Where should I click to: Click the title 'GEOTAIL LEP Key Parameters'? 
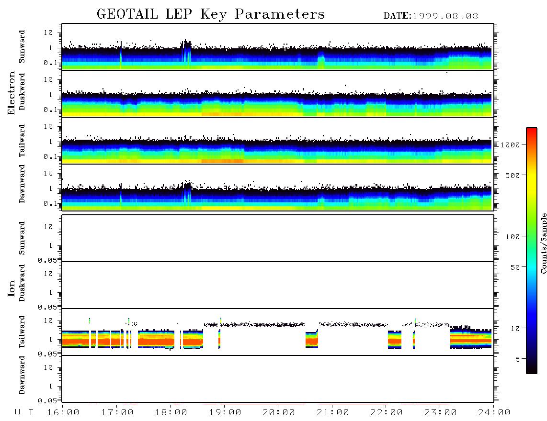click(211, 14)
